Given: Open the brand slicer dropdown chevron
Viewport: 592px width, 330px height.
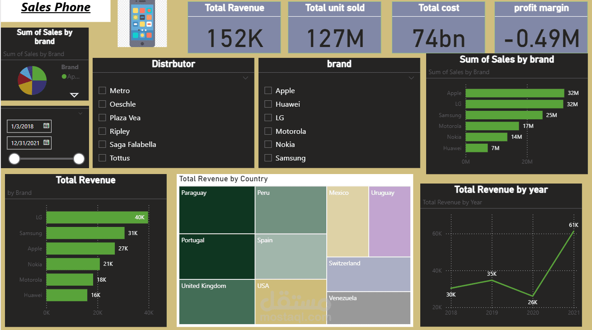Looking at the screenshot, I should [x=411, y=78].
